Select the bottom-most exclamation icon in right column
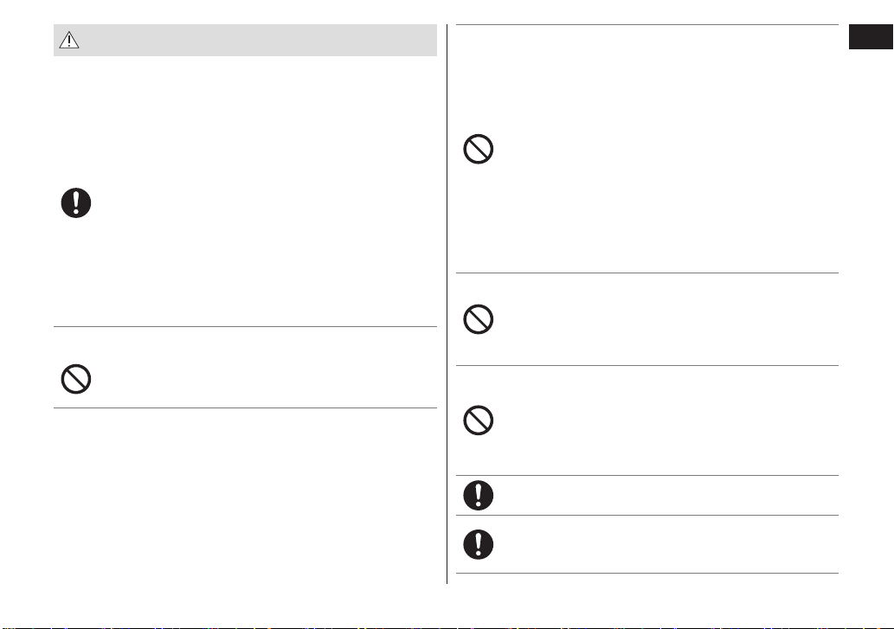894x629 pixels. point(479,544)
